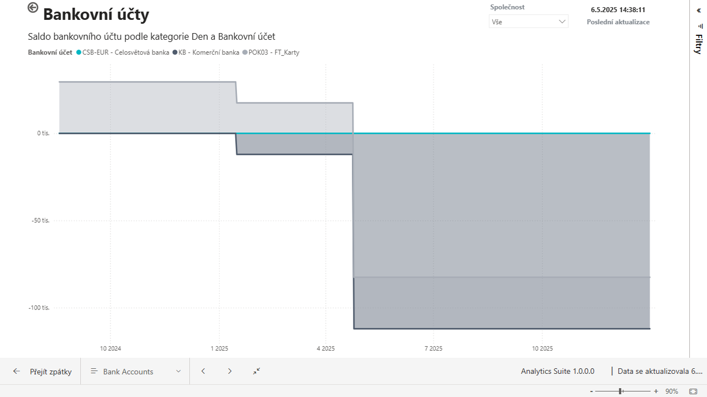The image size is (707, 397).
Task: Click the CSB-EUR Celosvětová banka legend item
Action: 122,52
